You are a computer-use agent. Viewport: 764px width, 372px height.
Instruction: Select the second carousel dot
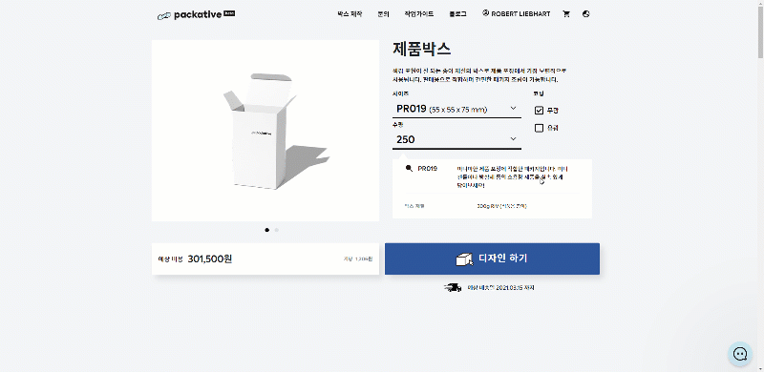pos(277,230)
